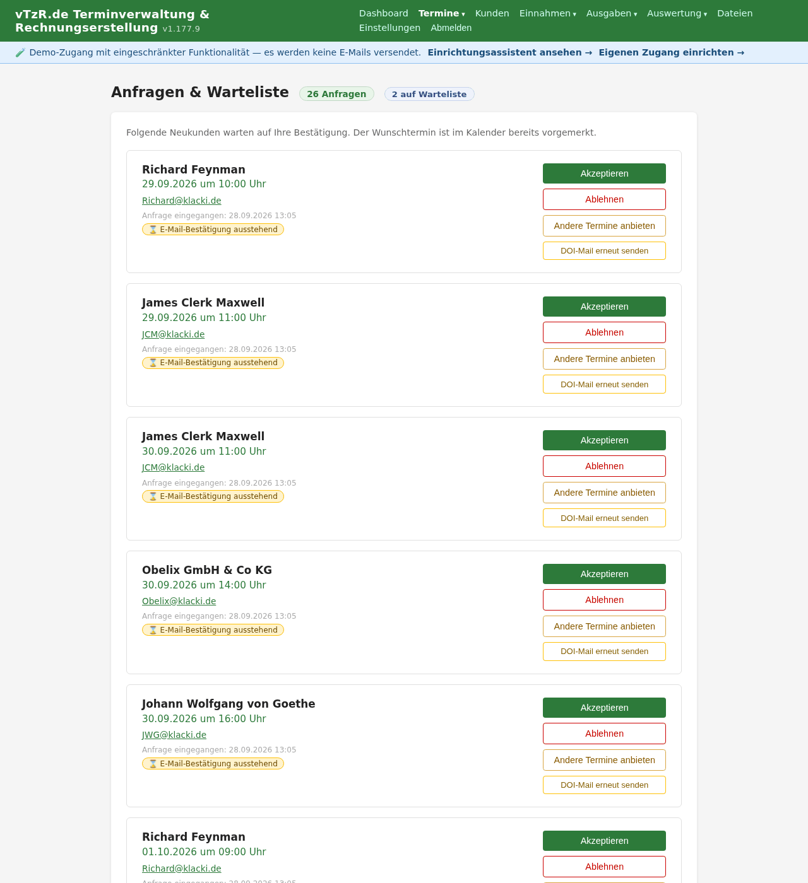Open Einstellungen in the navigation
808x883 pixels.
(389, 28)
